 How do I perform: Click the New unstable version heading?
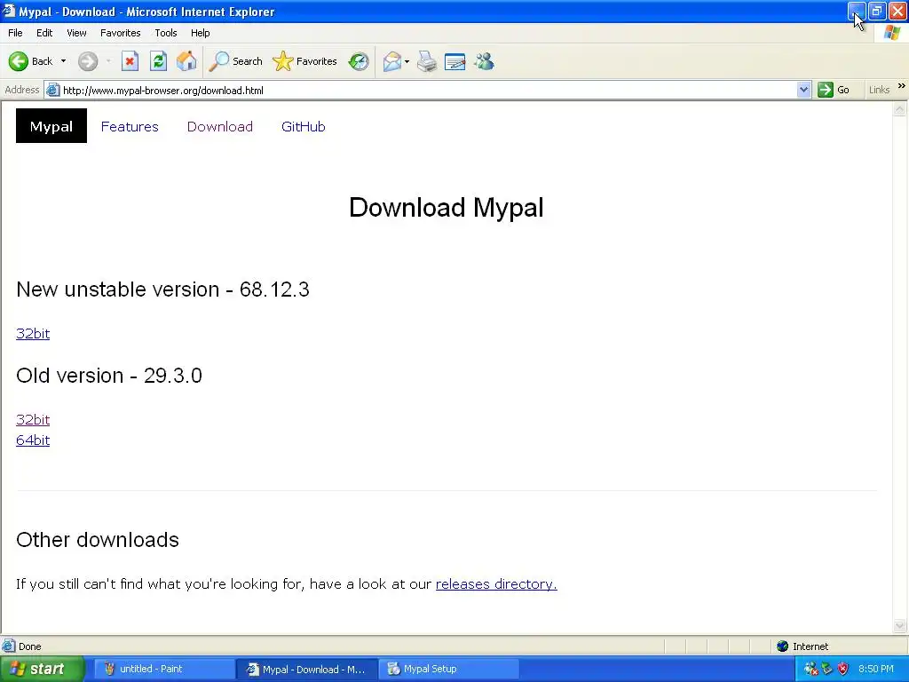163,289
